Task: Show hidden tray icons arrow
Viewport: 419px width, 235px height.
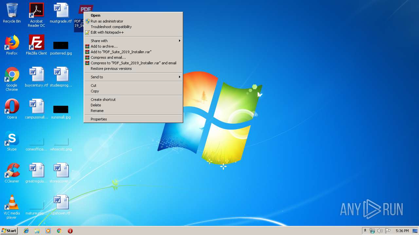Action: coord(365,231)
